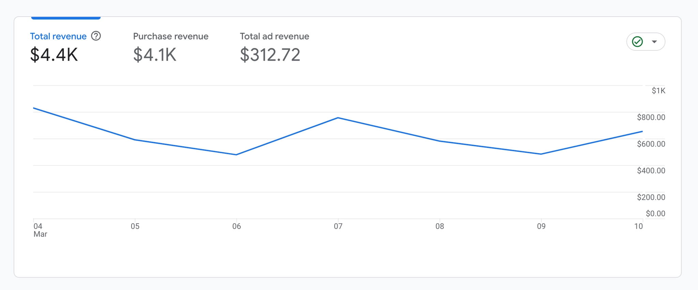The image size is (698, 290).
Task: Click the chart line point above 04 Mar
Action: pos(34,108)
